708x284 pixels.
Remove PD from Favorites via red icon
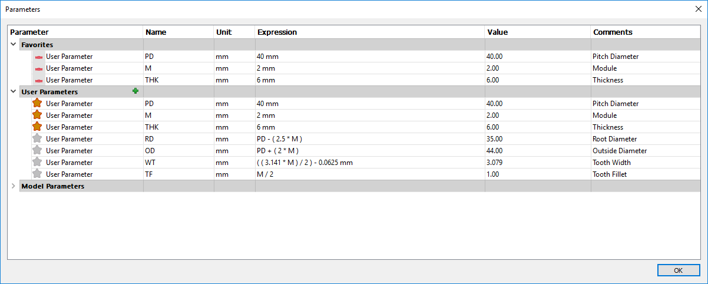(39, 57)
